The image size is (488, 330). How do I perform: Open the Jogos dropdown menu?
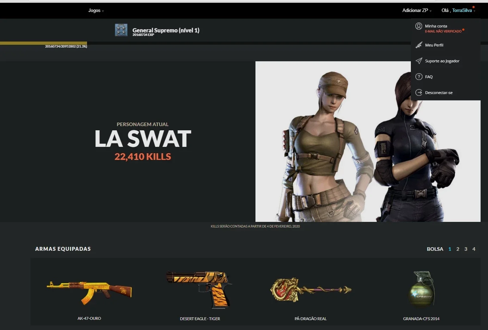coord(96,11)
